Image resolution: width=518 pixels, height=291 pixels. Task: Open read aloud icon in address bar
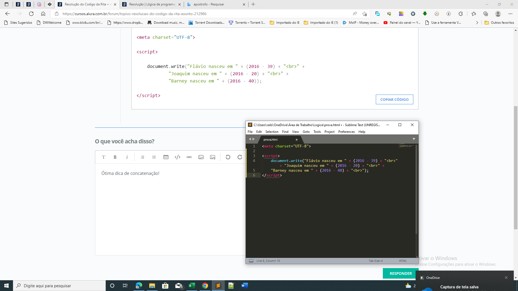tap(355, 14)
